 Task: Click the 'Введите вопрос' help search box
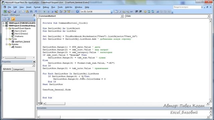[x=187, y=7]
